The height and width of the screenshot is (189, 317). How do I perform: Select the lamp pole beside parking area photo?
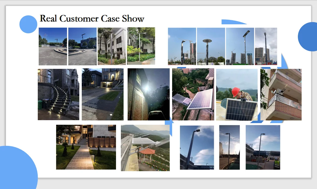(263, 147)
